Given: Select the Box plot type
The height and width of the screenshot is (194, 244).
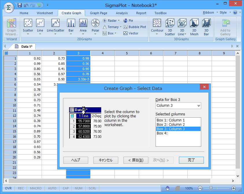Looking at the screenshot, I should pos(110,33).
